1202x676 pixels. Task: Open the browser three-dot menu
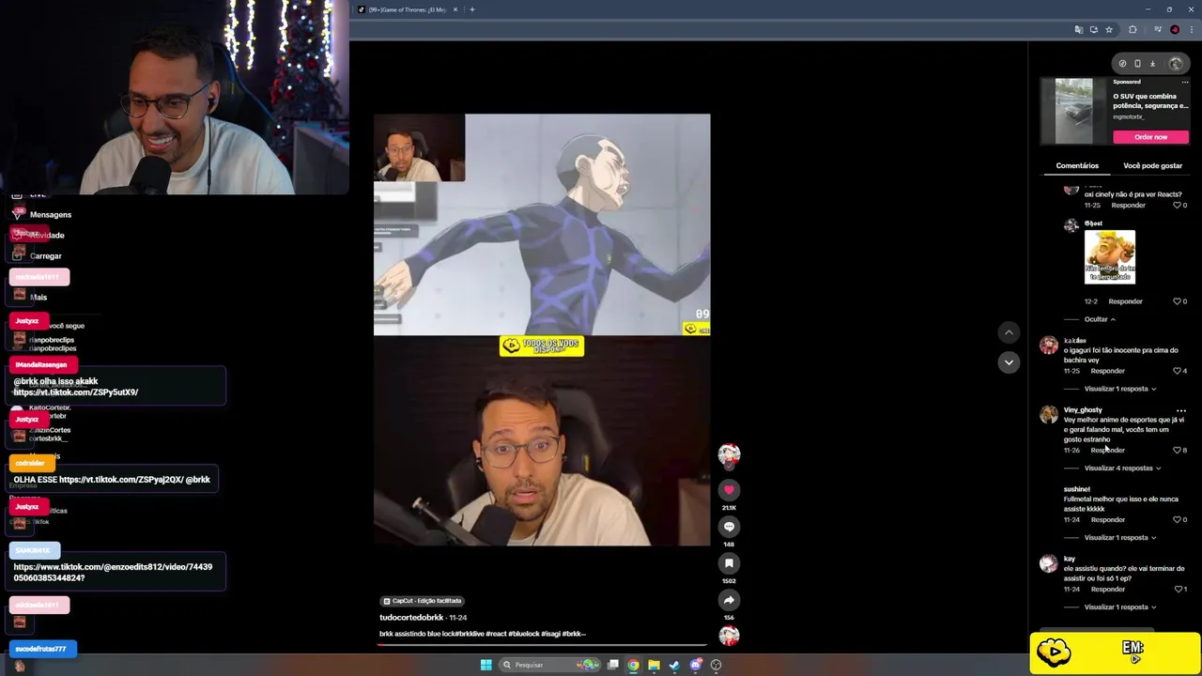click(1190, 30)
